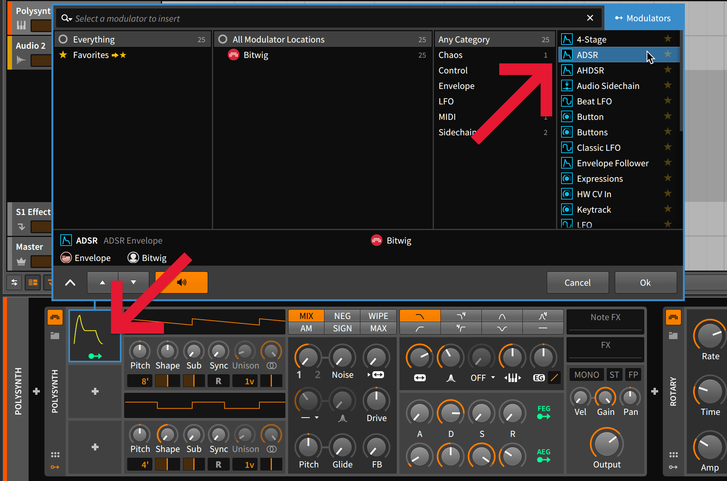Screen dimensions: 727x481
Task: Enable the NEG oscillator blend mode
Action: click(x=342, y=316)
